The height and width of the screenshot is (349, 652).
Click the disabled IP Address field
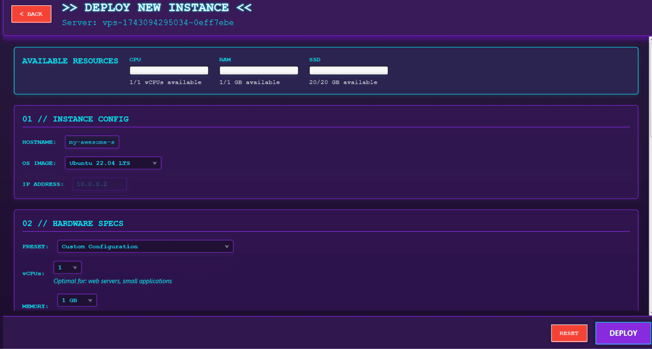[x=99, y=184]
